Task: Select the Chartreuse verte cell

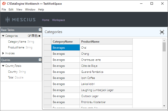Action: pos(106,60)
